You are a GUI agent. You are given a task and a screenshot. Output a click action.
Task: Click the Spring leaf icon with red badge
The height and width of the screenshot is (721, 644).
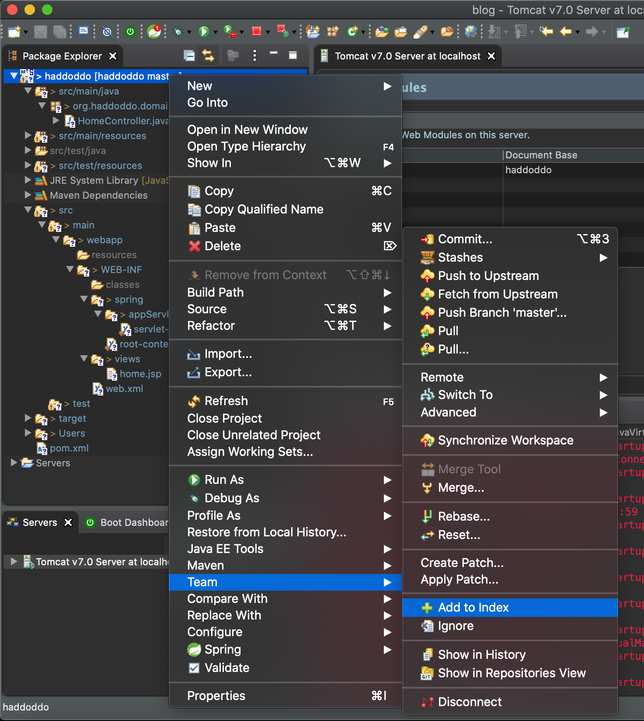(x=154, y=31)
